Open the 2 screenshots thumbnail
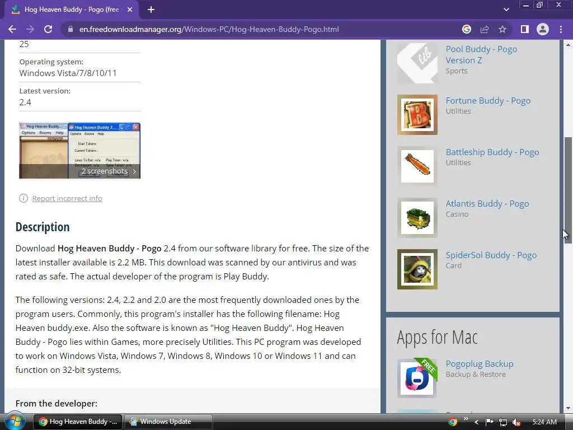 click(x=79, y=151)
